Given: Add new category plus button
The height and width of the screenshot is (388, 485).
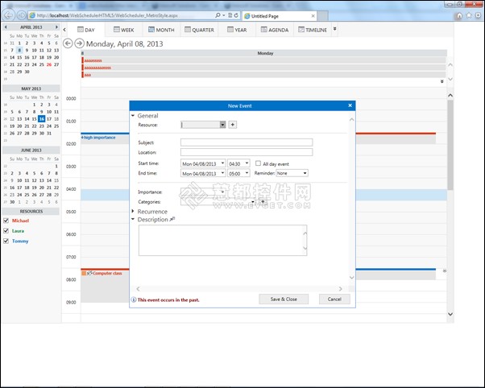Looking at the screenshot, I should coord(263,202).
